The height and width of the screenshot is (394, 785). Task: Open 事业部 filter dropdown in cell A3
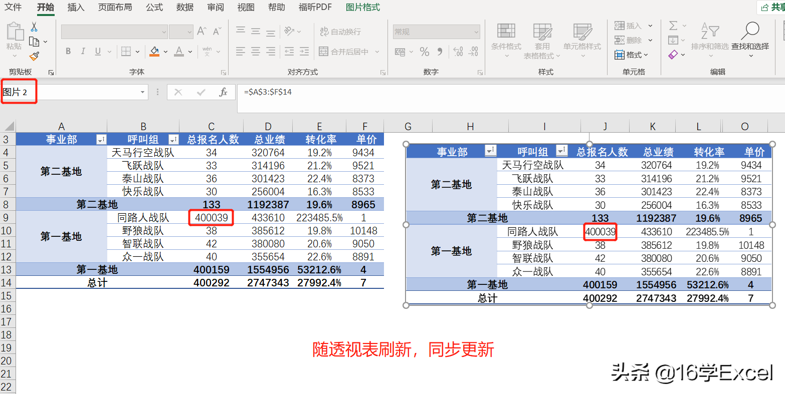pos(101,140)
